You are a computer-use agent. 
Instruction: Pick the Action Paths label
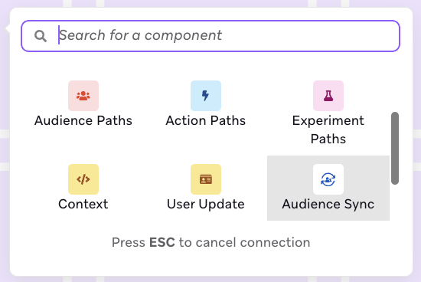pos(206,120)
